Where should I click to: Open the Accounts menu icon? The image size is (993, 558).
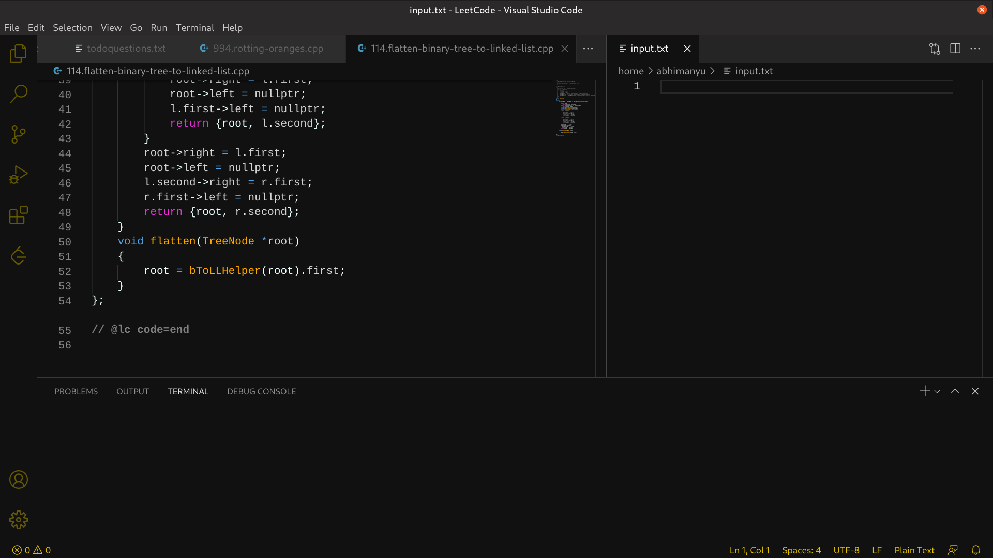[x=19, y=479]
